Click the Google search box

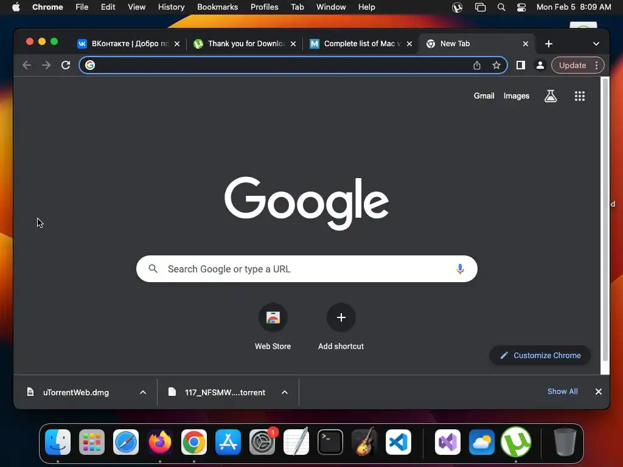pyautogui.click(x=307, y=269)
